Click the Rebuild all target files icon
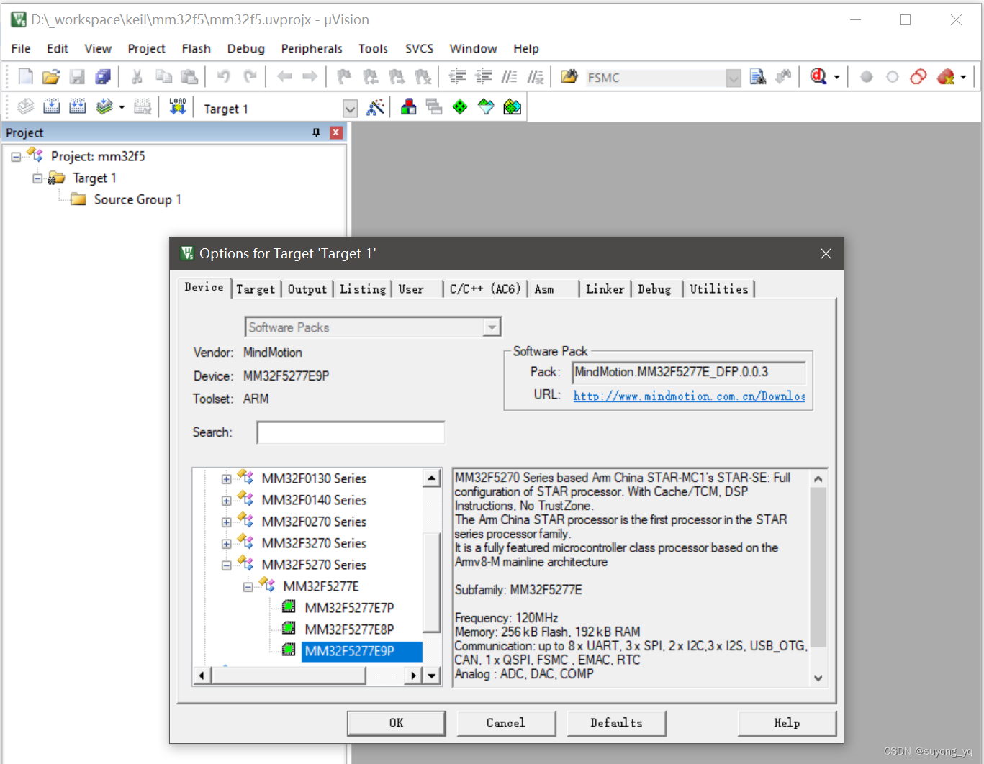 tap(77, 106)
